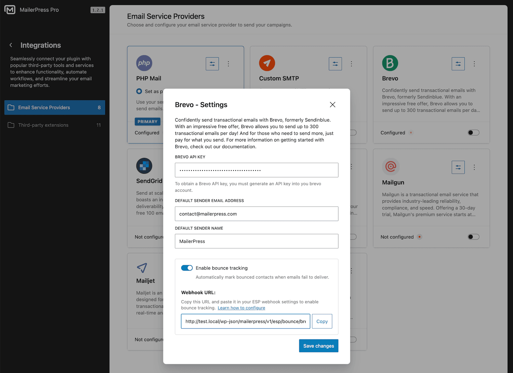Image resolution: width=513 pixels, height=373 pixels.
Task: Collapse the Integrations sidebar via back chevron
Action: click(x=11, y=45)
